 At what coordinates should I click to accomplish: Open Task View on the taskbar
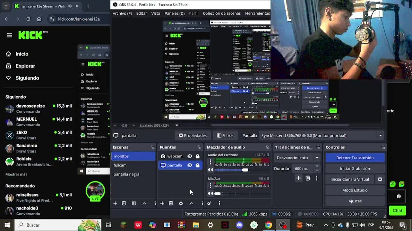(x=108, y=225)
